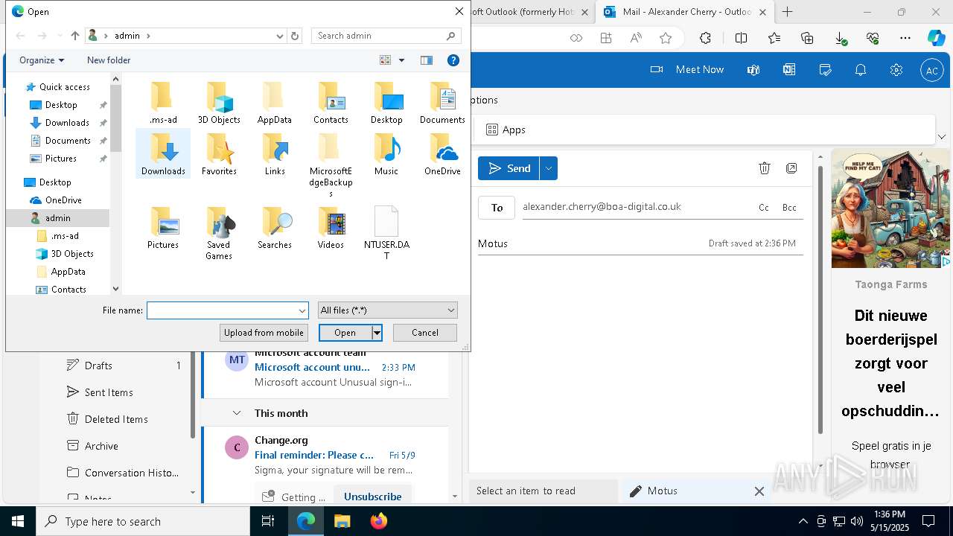Open the Send options dropdown
Screen dimensions: 953x536
(x=549, y=168)
